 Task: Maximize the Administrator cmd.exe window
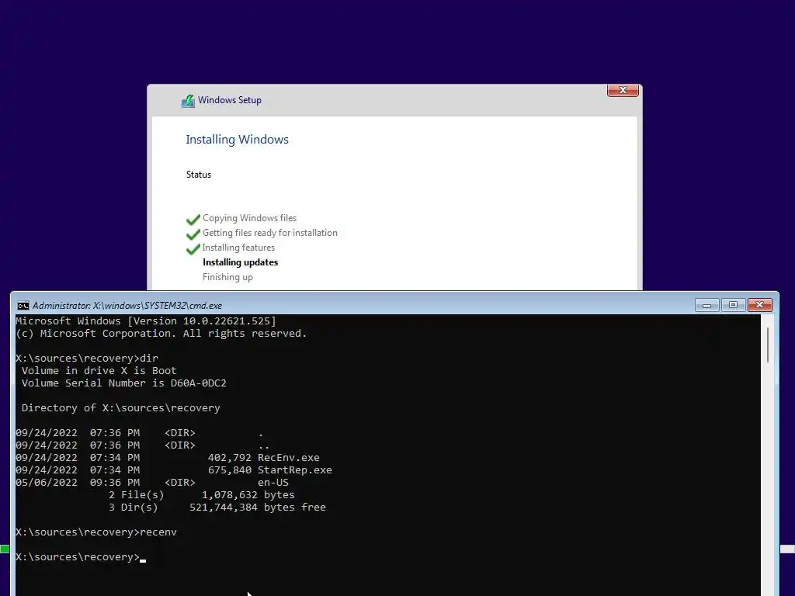733,305
